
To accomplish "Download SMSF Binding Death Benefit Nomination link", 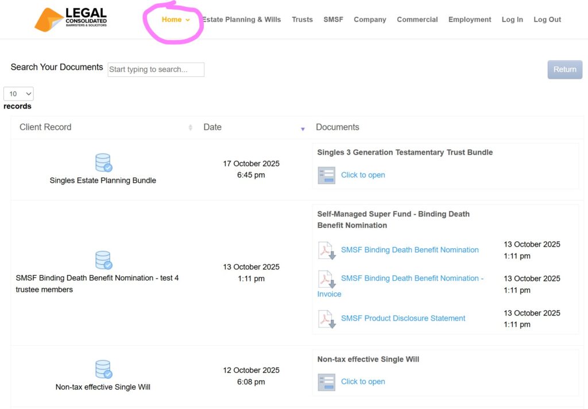I will [x=409, y=250].
